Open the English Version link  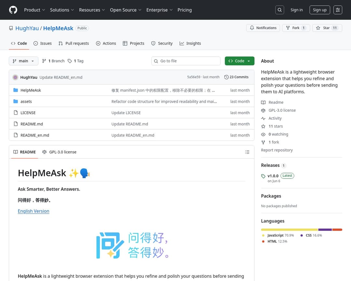click(33, 211)
